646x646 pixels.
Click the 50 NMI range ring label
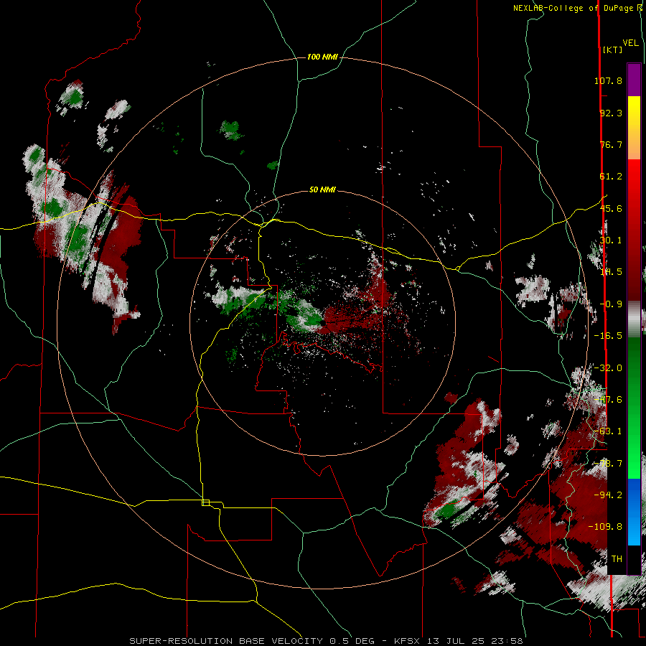[322, 190]
